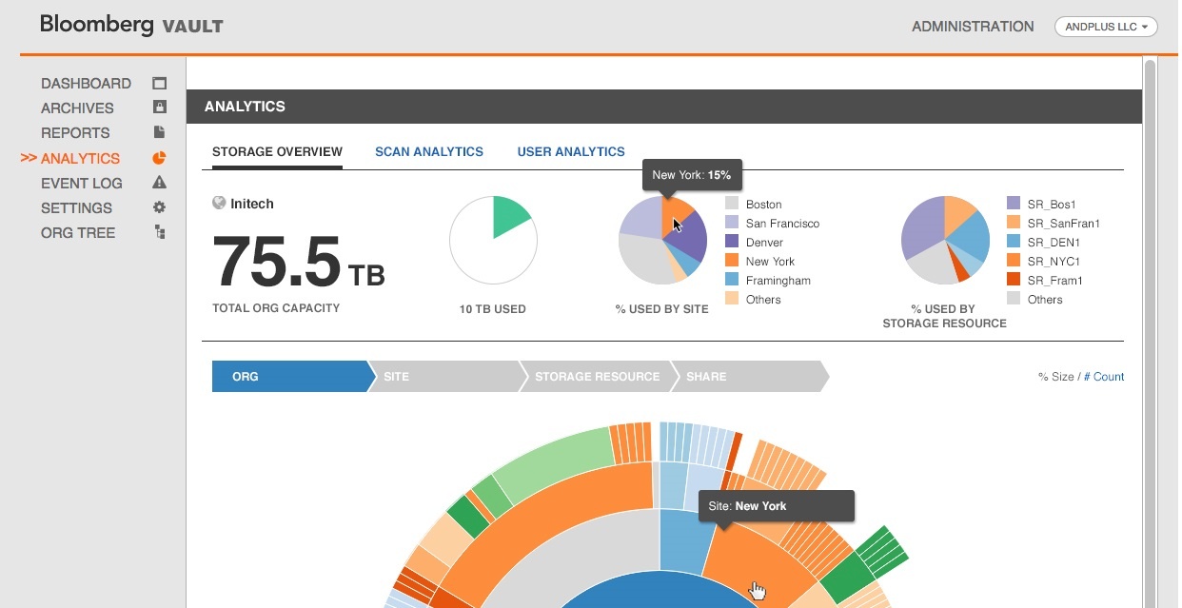Click the storage resource Others legend swatch
The height and width of the screenshot is (608, 1182).
1014,299
